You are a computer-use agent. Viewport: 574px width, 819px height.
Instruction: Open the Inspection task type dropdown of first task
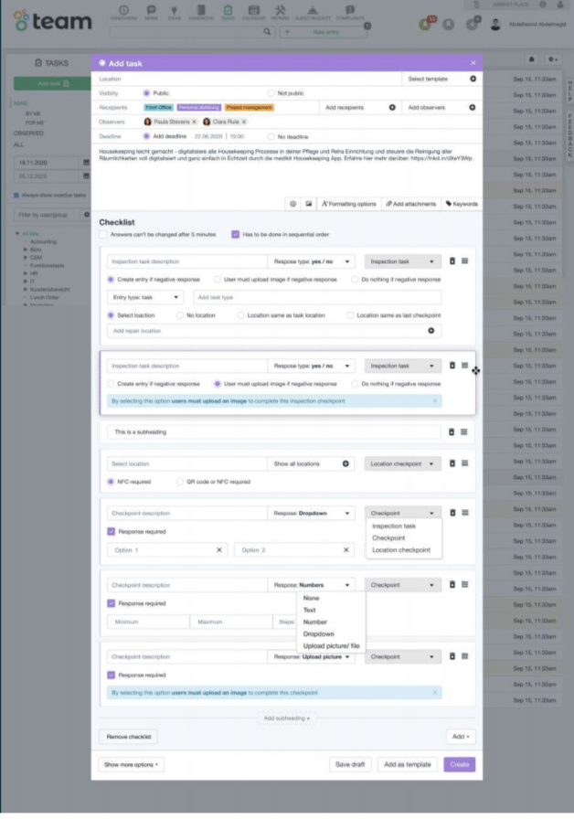(x=402, y=261)
